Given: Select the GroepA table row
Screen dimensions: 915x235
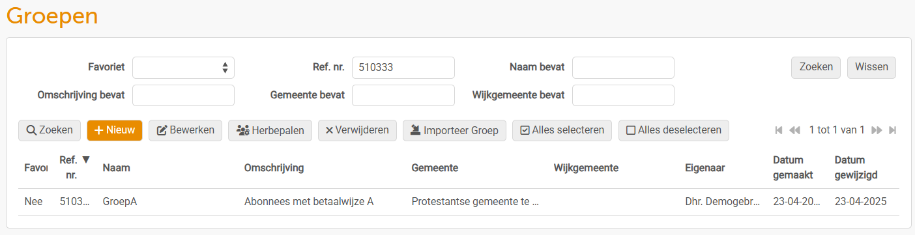Looking at the screenshot, I should coord(457,202).
